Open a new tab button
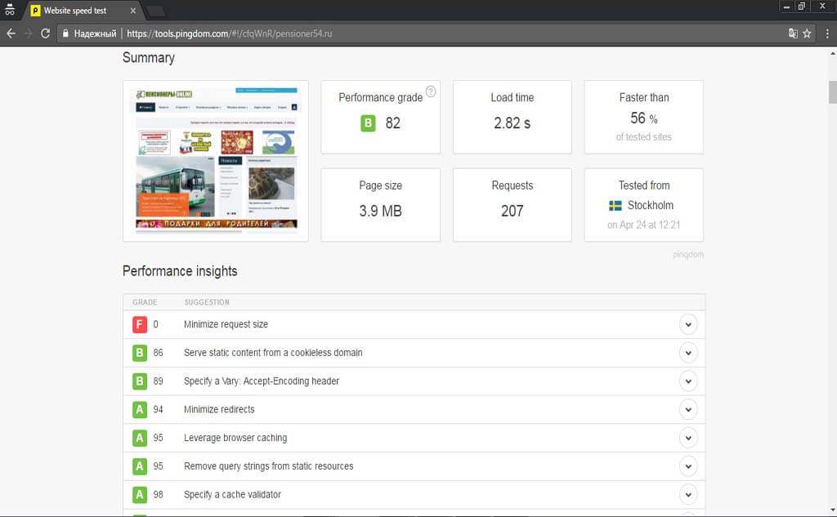 click(x=156, y=11)
